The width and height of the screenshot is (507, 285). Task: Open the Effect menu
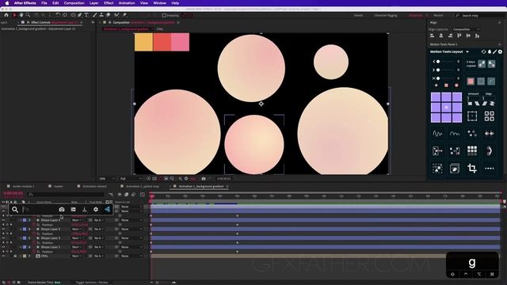[109, 3]
